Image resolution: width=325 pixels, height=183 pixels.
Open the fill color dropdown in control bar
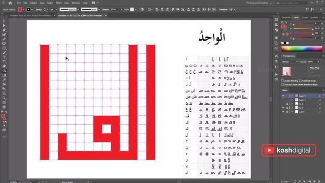coord(24,10)
